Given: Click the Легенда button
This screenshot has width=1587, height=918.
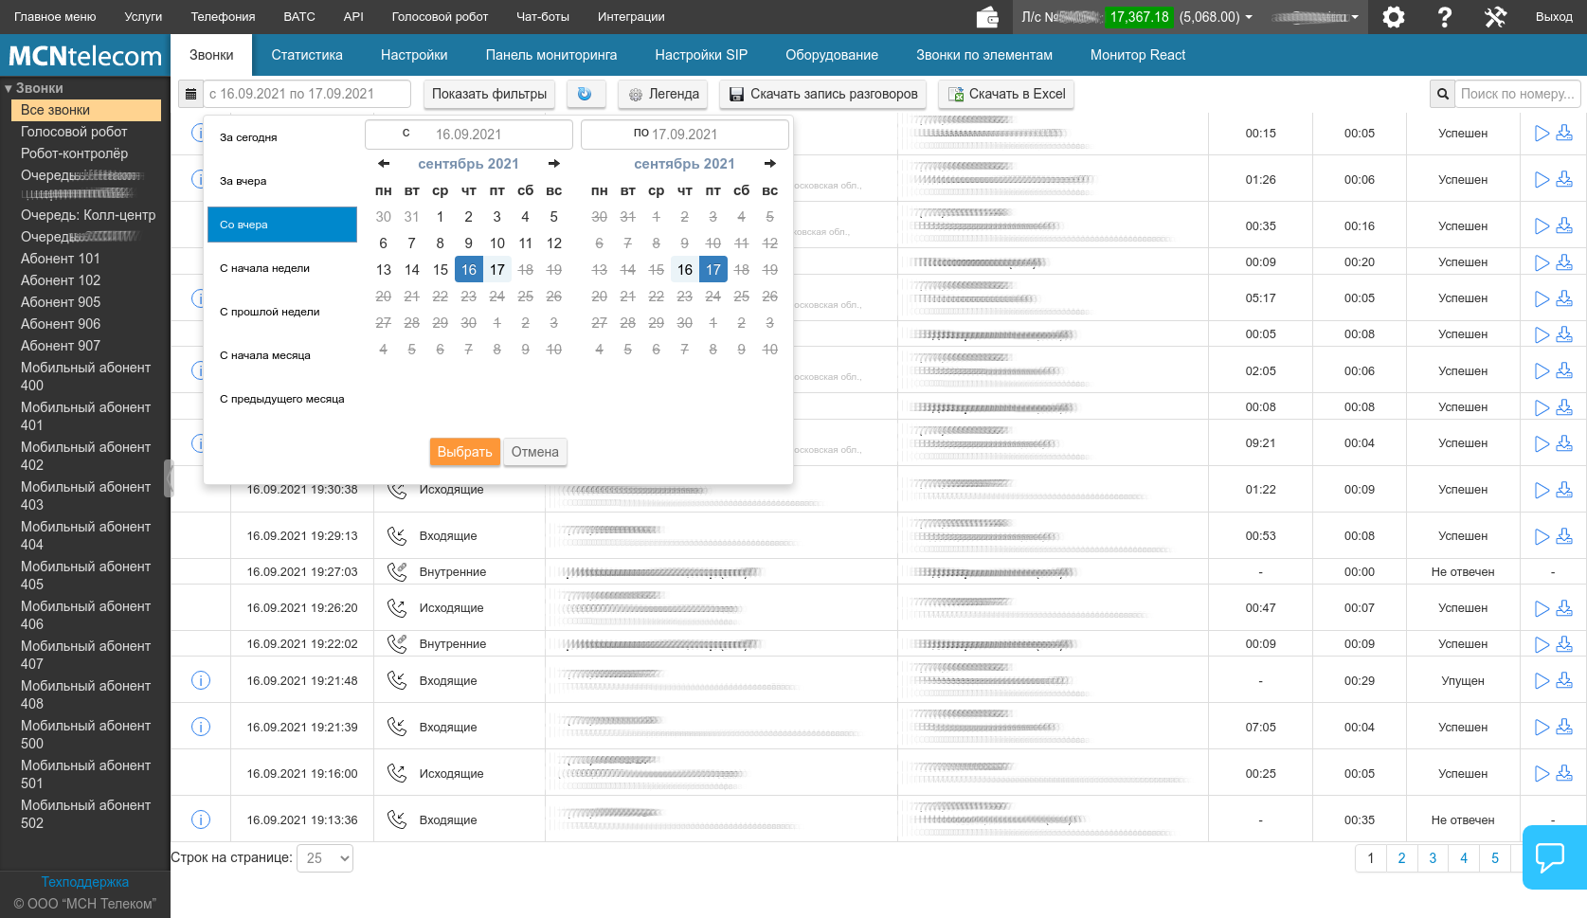Looking at the screenshot, I should click(663, 94).
